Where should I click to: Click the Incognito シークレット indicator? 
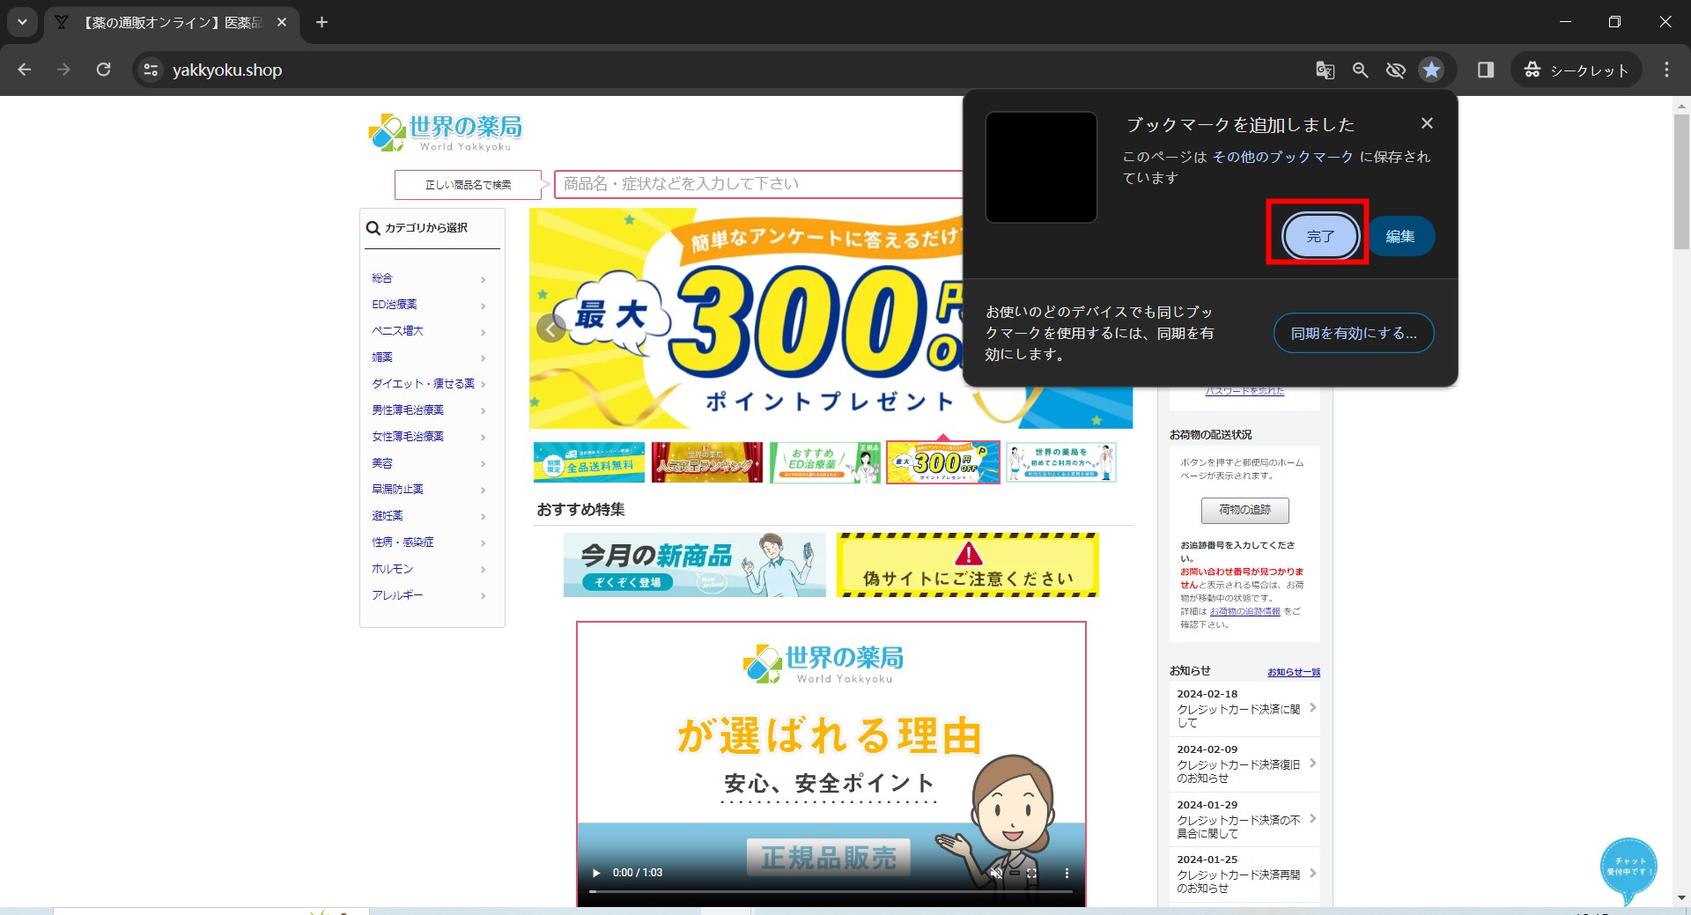(x=1577, y=70)
